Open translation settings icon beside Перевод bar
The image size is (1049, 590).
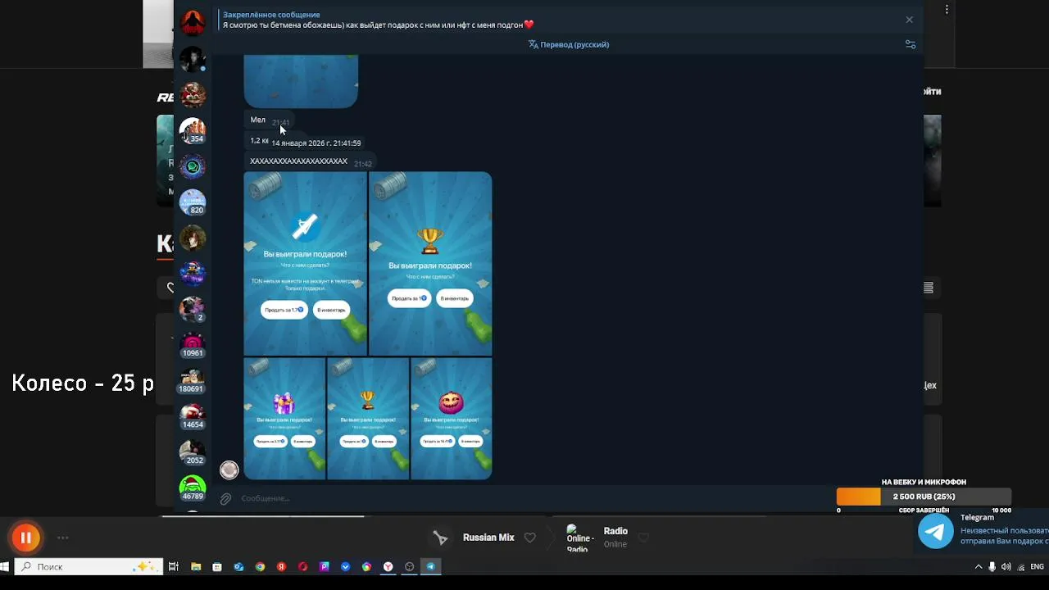910,44
